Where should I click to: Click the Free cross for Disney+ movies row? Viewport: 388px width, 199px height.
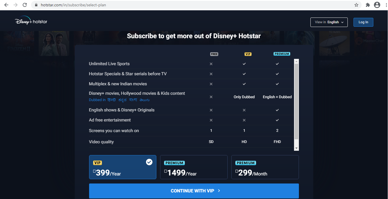[211, 97]
